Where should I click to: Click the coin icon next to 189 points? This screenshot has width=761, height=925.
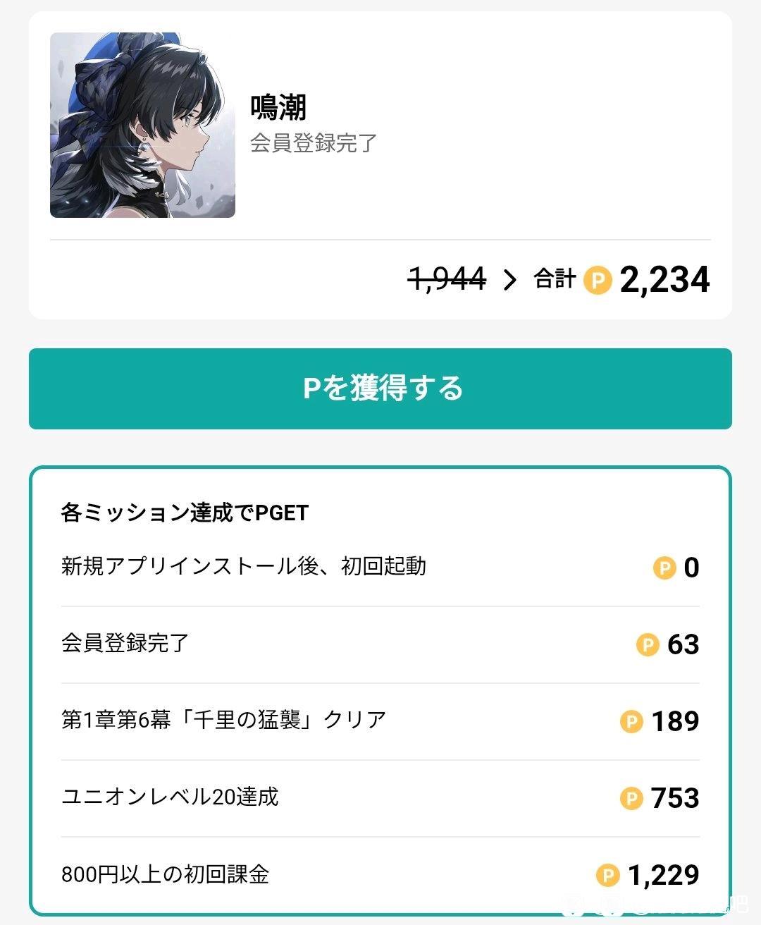(631, 721)
